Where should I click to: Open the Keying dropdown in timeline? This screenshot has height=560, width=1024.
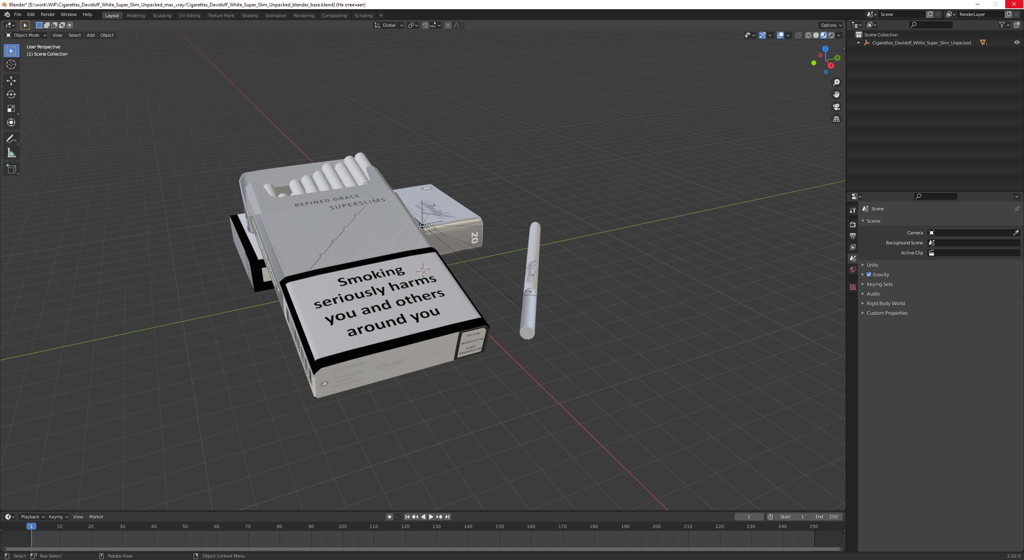click(58, 517)
